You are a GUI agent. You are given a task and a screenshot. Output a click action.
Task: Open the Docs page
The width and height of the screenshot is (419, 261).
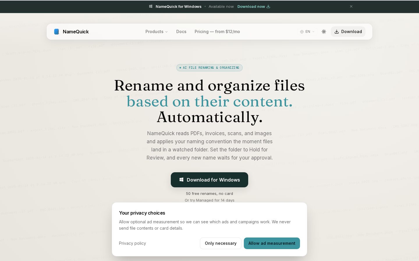click(181, 32)
